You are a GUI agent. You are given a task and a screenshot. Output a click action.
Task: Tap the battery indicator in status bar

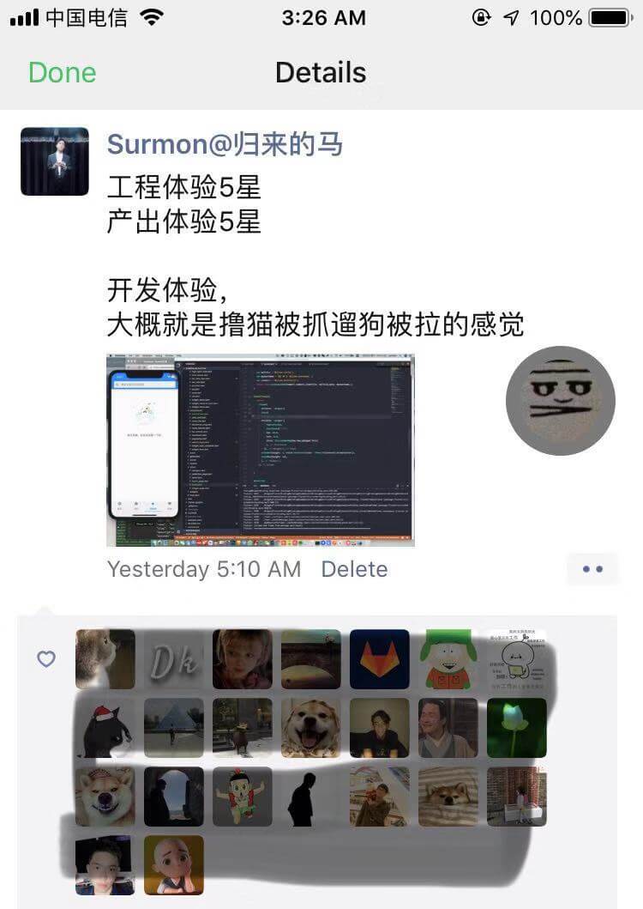(610, 18)
